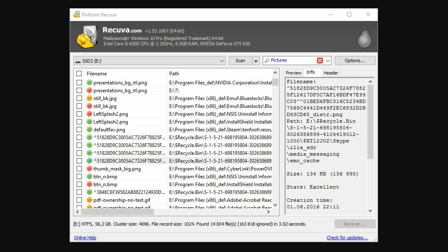Switch to the Header tab

coord(331,73)
